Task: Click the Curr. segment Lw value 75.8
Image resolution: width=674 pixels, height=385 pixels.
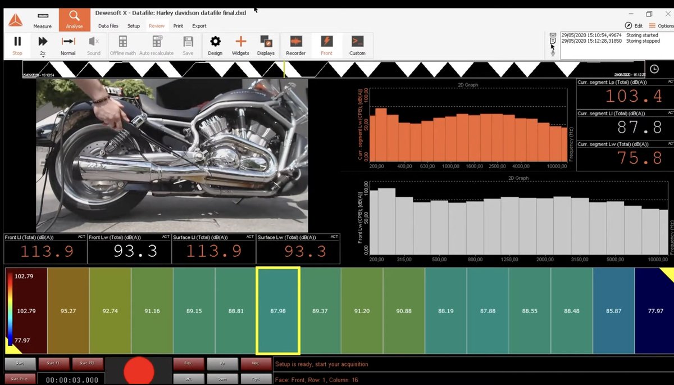Action: (x=639, y=158)
